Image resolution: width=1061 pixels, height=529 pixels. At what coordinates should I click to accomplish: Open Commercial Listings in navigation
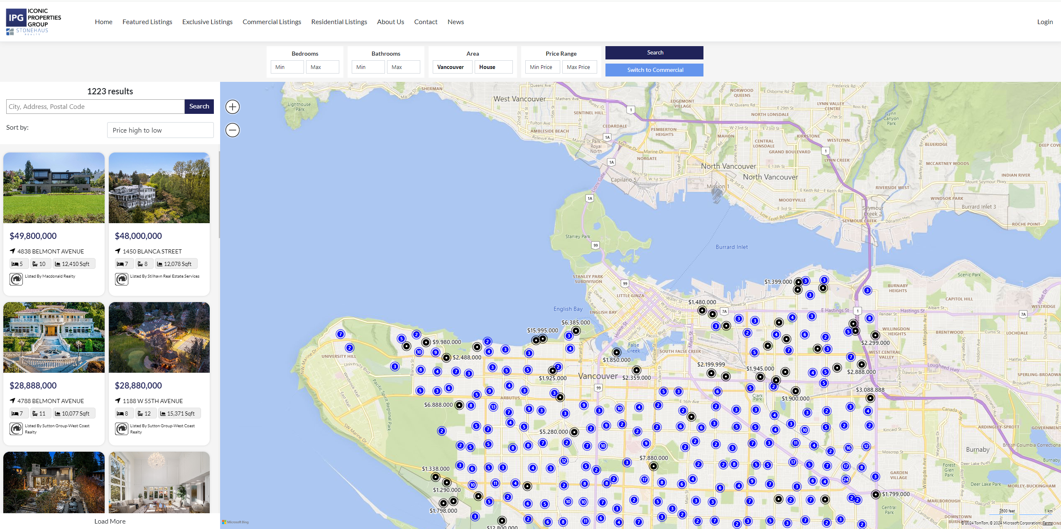pyautogui.click(x=272, y=22)
